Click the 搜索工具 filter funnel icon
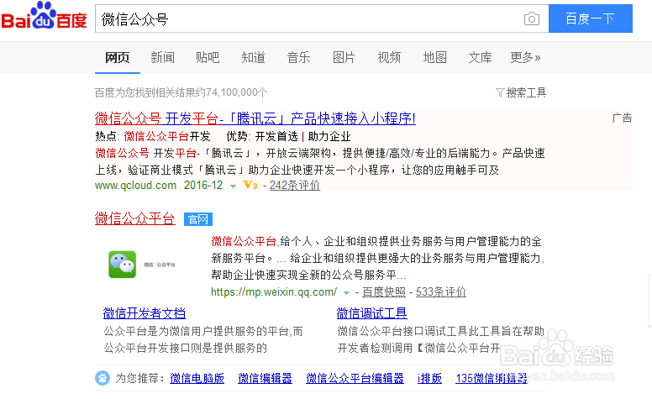The height and width of the screenshot is (399, 652). point(500,92)
